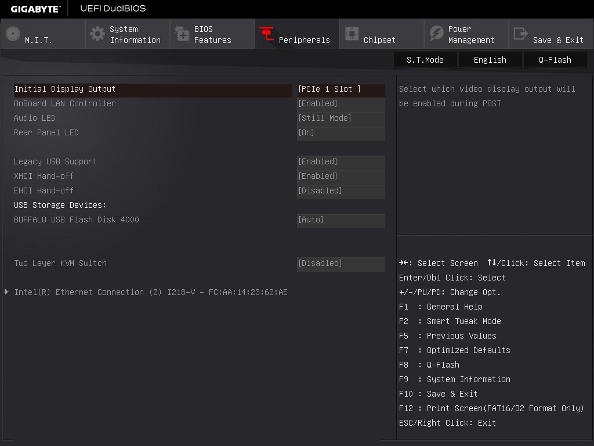Open the Save & Exit tab
The image size is (594, 446).
pos(551,34)
